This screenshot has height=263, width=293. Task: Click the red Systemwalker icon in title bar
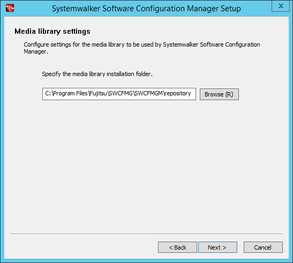click(10, 8)
